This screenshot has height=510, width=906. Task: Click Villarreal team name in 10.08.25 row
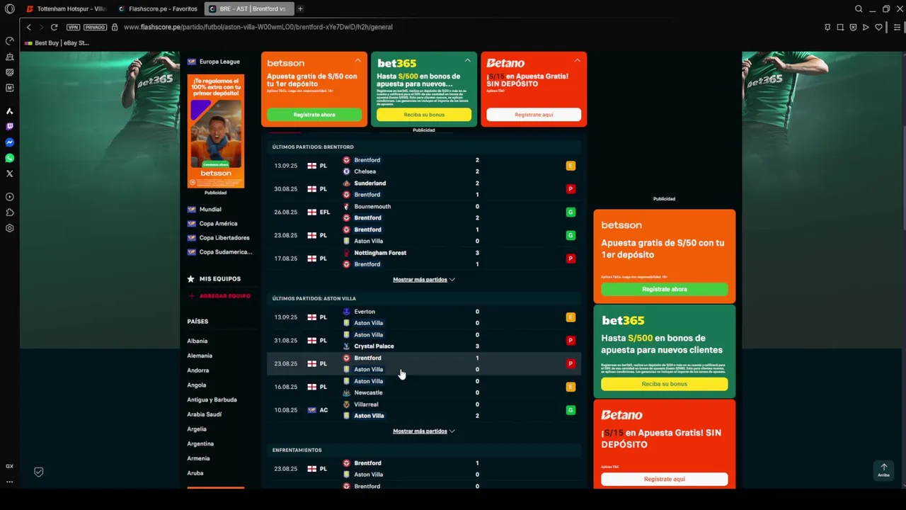coord(366,404)
